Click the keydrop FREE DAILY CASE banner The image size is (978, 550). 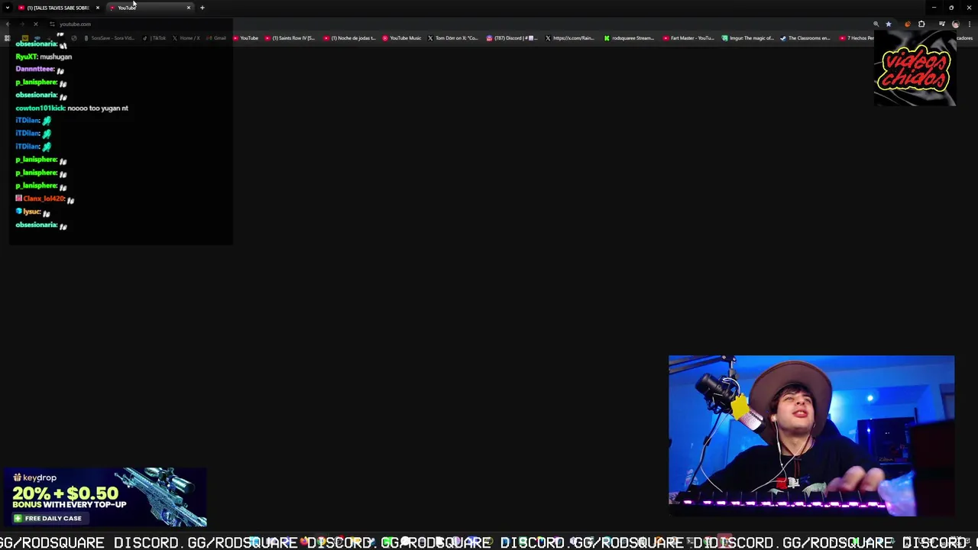click(x=105, y=497)
